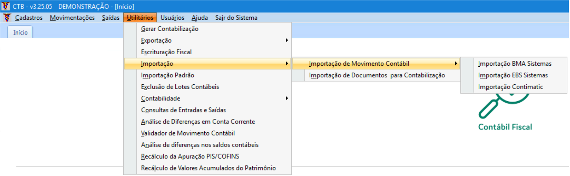Click the CTB application icon in title bar
This screenshot has height=176, width=570.
[6, 6]
